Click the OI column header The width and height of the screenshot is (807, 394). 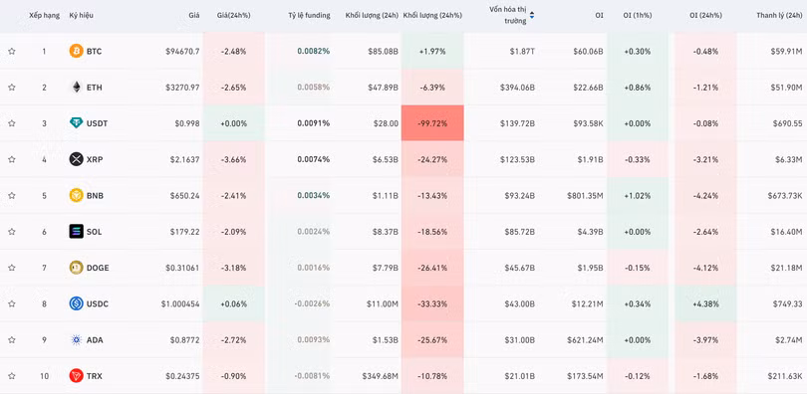click(599, 15)
